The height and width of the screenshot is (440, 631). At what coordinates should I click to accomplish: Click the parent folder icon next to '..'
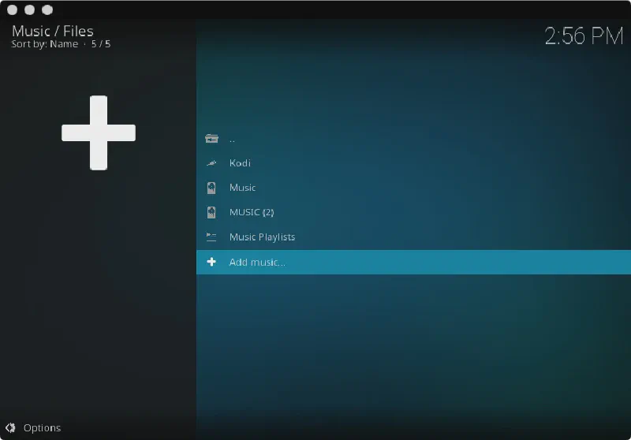(211, 139)
